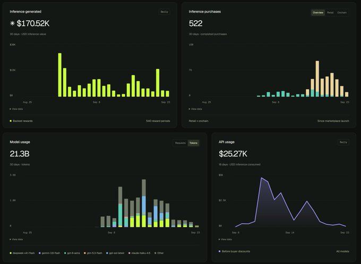
Task: Click the Inference generated card title
Action: tap(25, 12)
